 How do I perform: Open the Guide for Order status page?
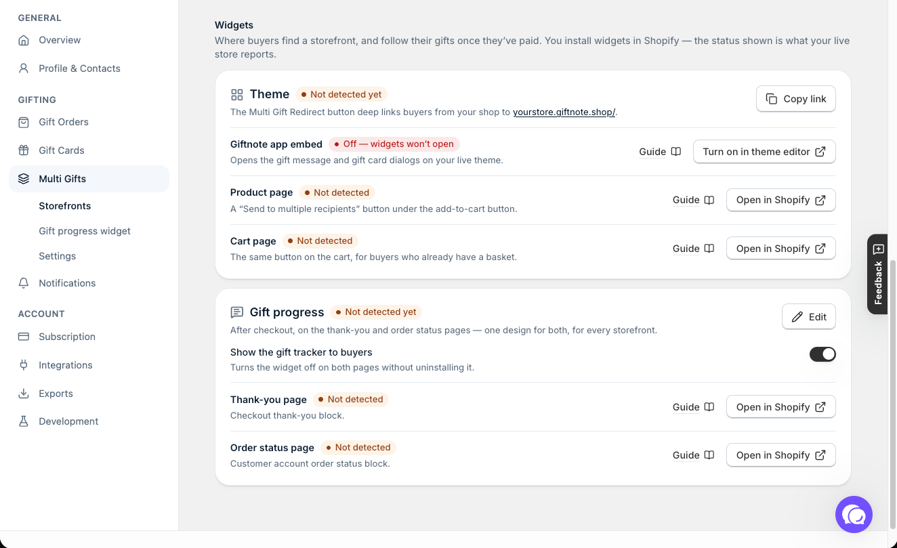pyautogui.click(x=694, y=455)
